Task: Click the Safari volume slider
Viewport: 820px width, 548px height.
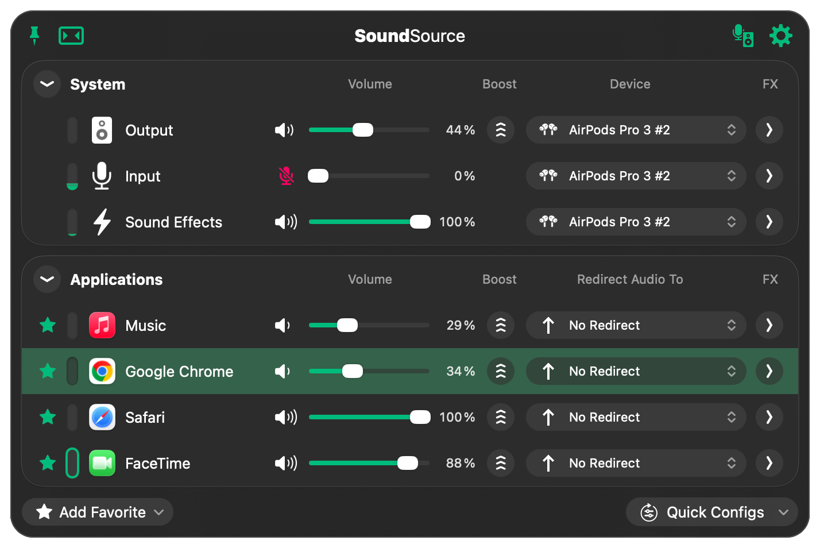Action: pyautogui.click(x=369, y=417)
